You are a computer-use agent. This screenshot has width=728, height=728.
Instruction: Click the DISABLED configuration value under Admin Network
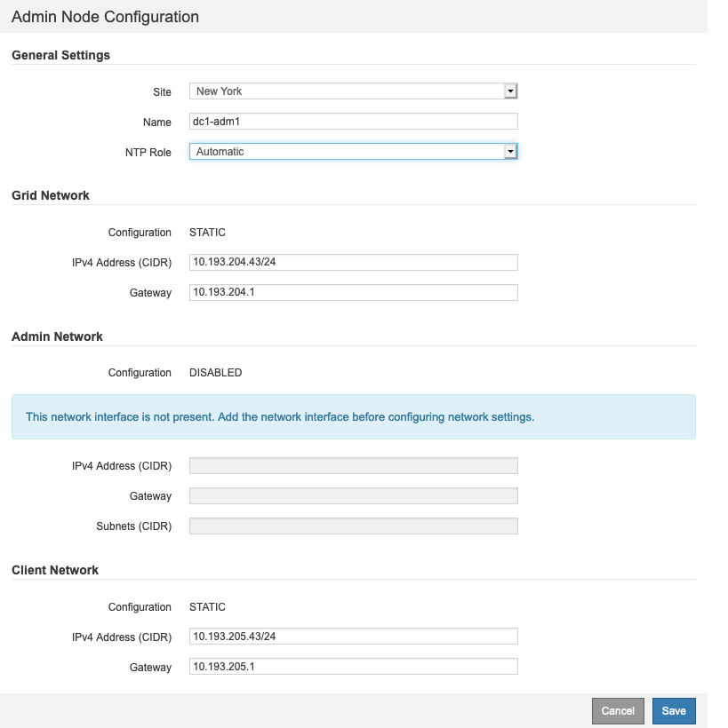215,373
